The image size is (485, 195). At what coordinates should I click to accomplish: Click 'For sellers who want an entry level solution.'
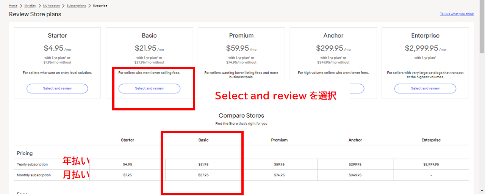pos(57,73)
